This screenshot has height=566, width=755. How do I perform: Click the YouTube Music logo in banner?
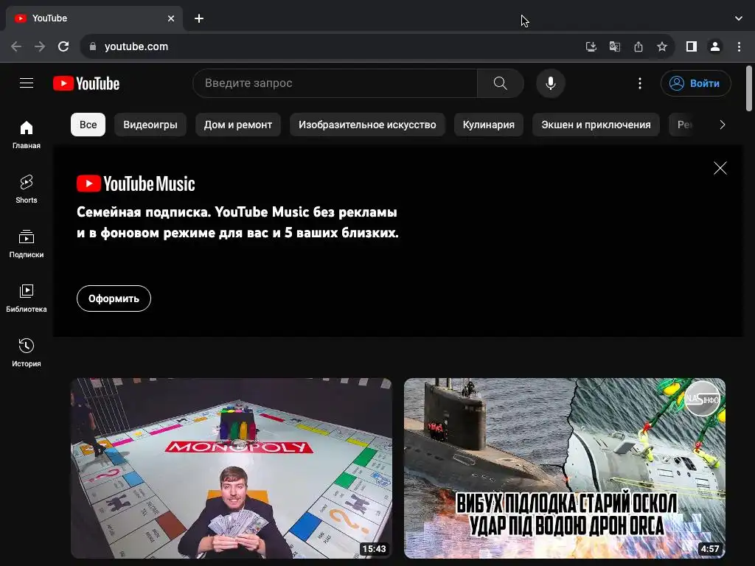(136, 184)
